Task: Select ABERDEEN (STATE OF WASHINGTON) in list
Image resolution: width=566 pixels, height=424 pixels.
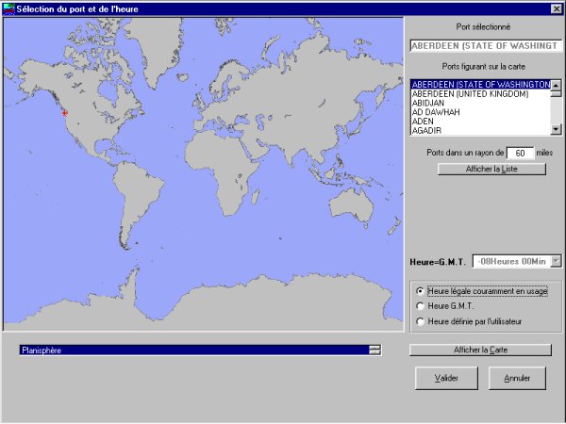Action: click(x=481, y=85)
